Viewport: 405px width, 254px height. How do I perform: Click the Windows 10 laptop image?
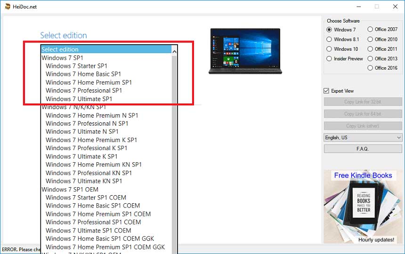tap(245, 51)
